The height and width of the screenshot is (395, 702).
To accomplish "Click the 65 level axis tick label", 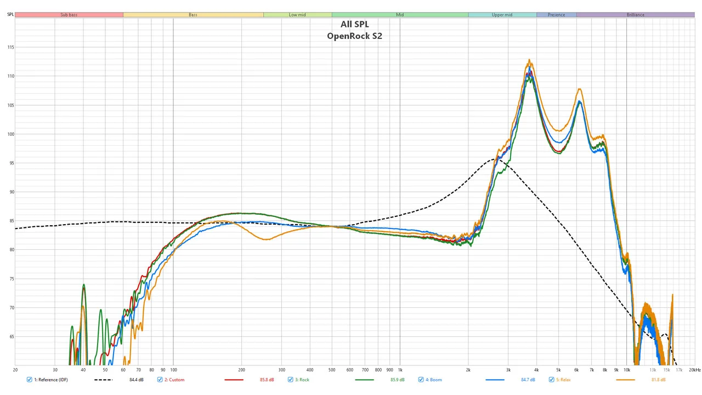I will pos(12,337).
